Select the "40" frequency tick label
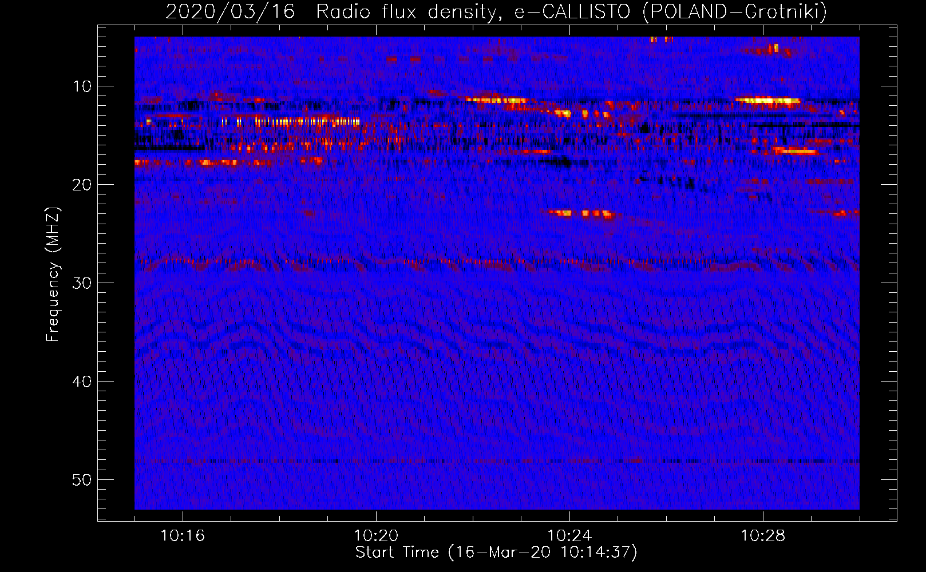 [x=82, y=382]
